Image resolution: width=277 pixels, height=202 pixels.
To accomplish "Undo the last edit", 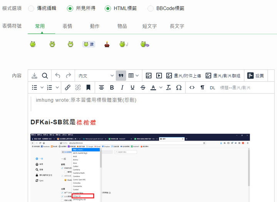I will click(x=58, y=76).
